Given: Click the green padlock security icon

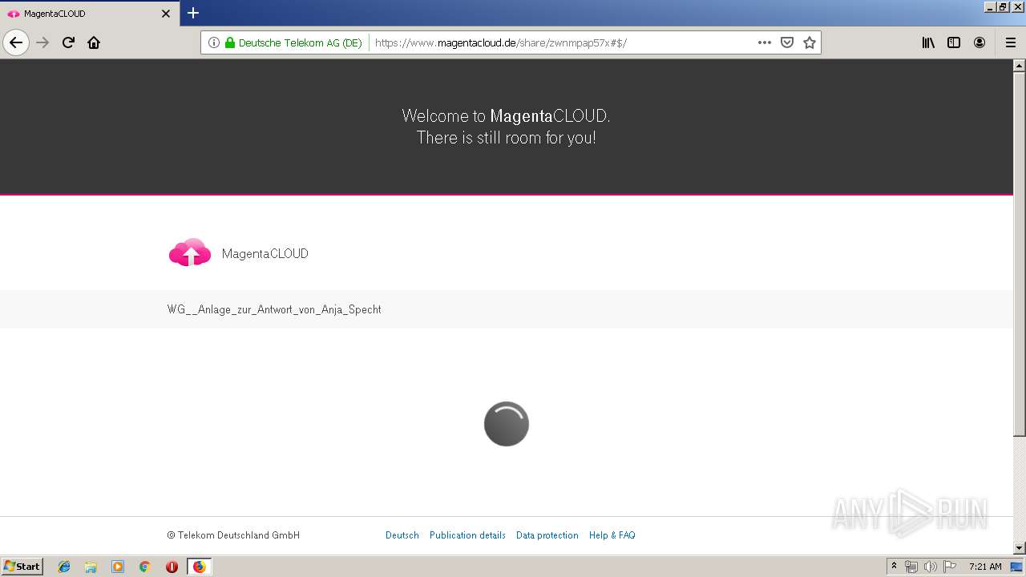Looking at the screenshot, I should point(230,42).
